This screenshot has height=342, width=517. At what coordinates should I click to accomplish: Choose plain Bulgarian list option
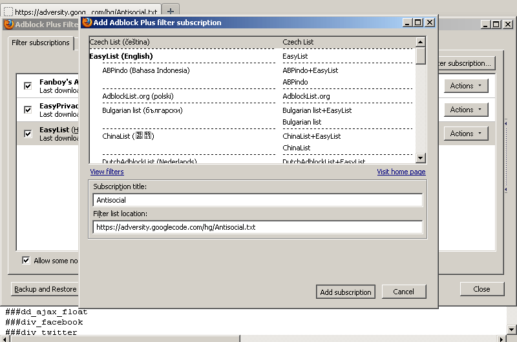coord(302,122)
